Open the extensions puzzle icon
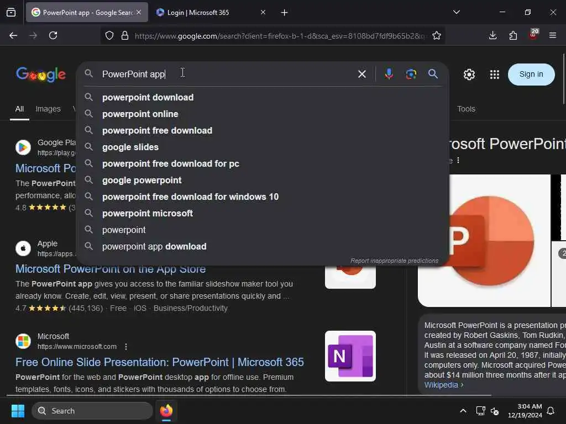 [x=512, y=35]
